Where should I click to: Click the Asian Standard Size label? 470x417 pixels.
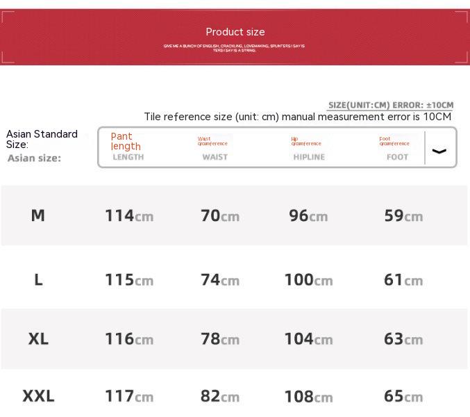click(42, 139)
